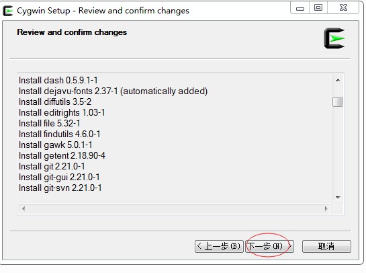Select the 'Install git-svn 2.21.0-1' line
This screenshot has height=273, width=366.
(60, 188)
